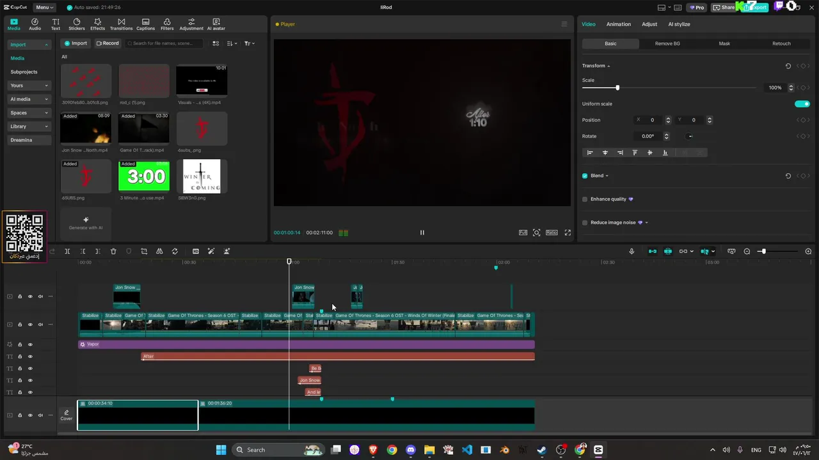Open the Captions panel
Screen dimensions: 819x460
145,24
